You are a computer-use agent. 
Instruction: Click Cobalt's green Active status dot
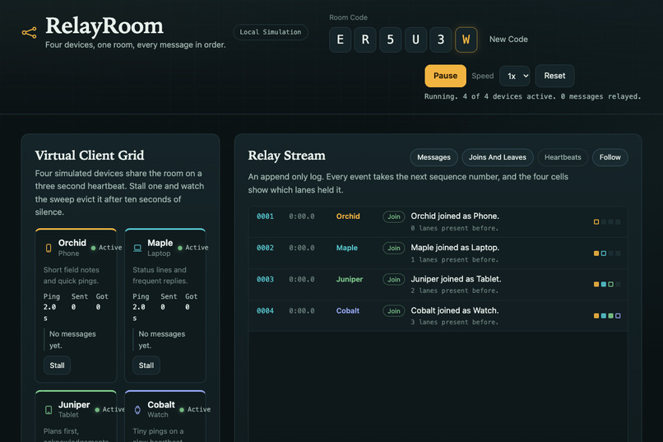182,410
